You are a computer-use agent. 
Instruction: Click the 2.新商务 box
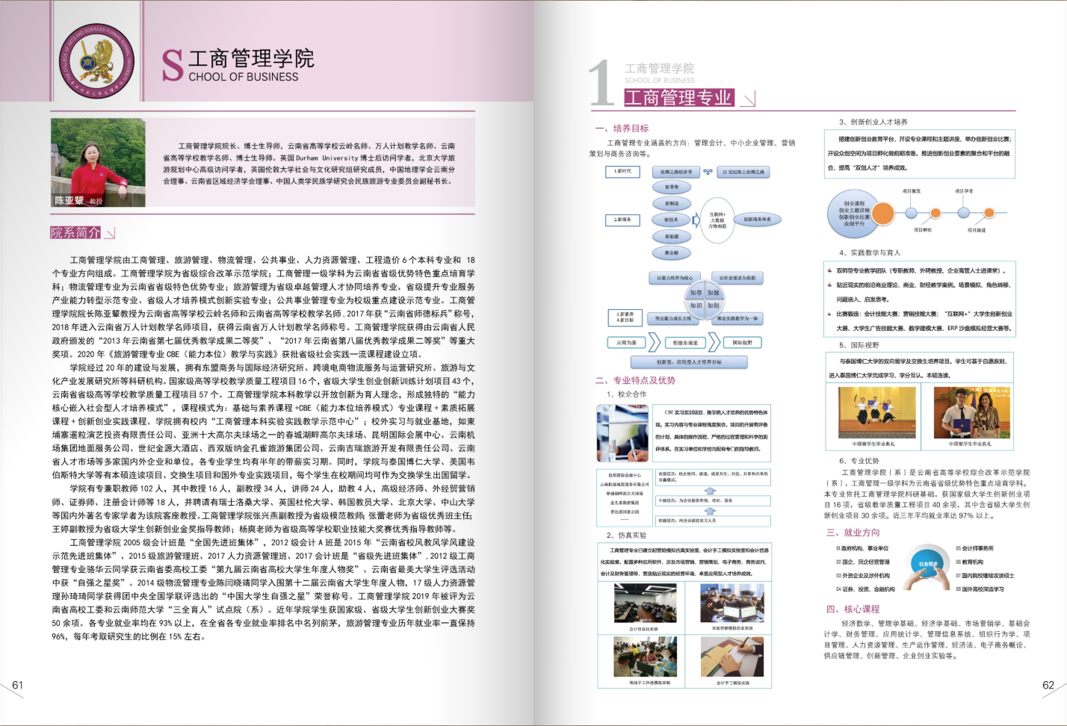coord(622,220)
